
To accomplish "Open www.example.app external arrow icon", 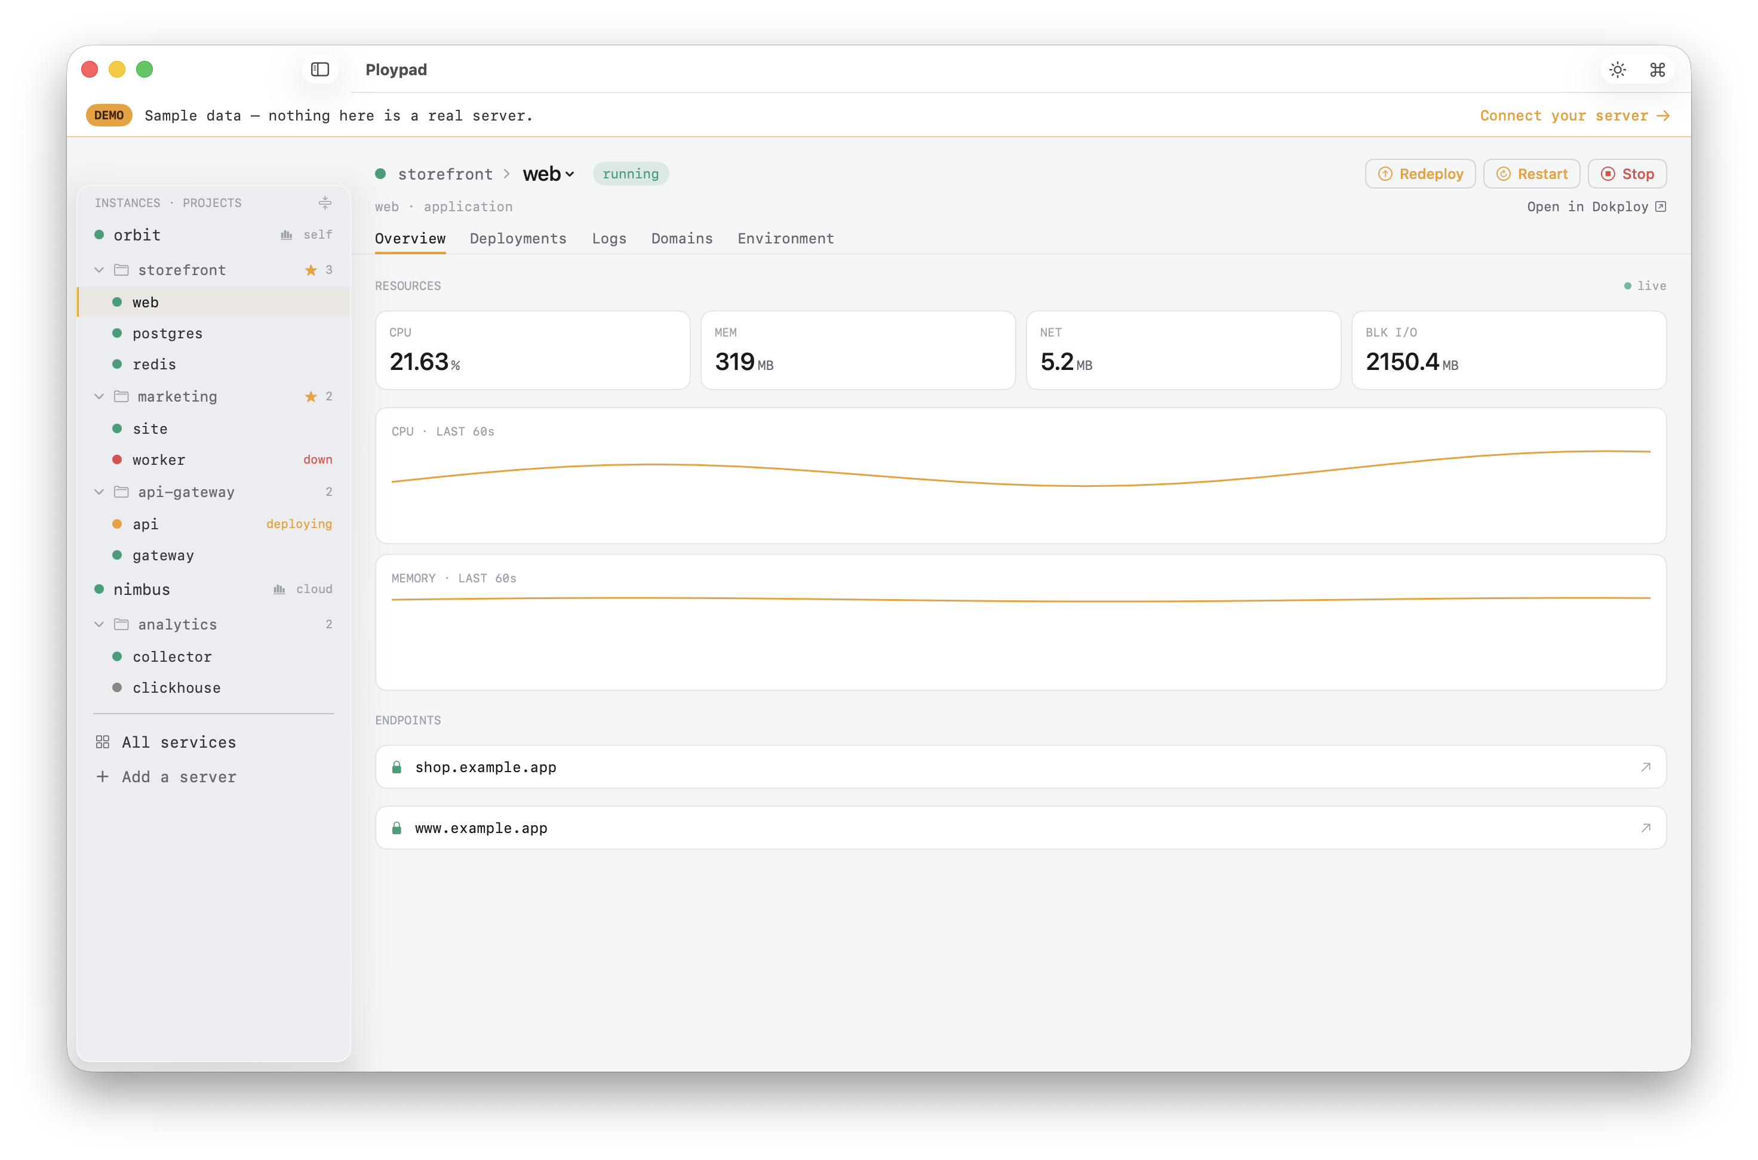I will (1646, 828).
